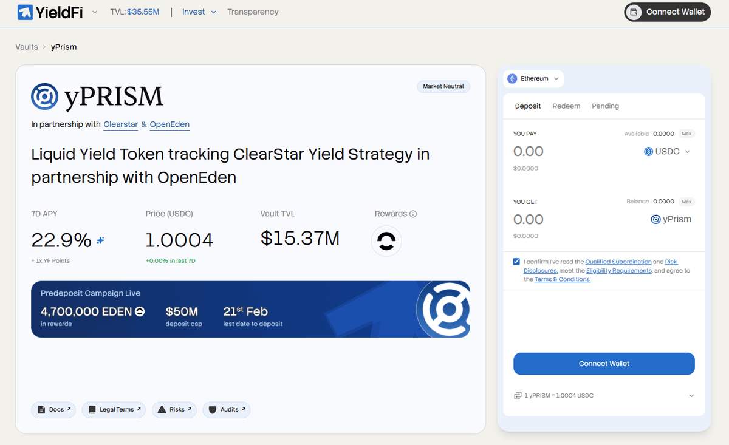
Task: Click the YieldFi logo icon
Action: point(25,12)
